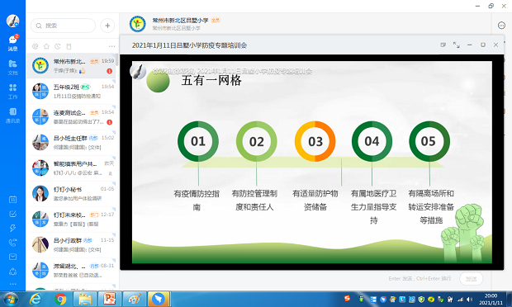Click the Sogou input method tray icon

347,298
